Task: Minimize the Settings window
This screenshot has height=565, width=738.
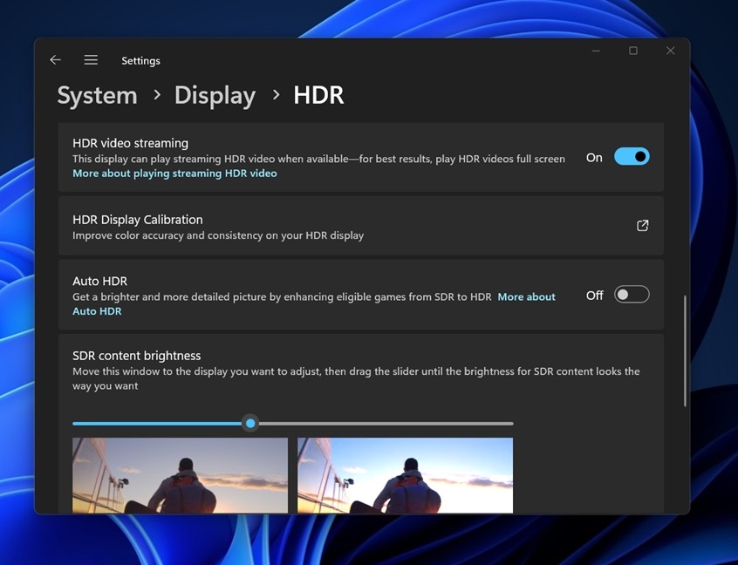Action: coord(595,51)
